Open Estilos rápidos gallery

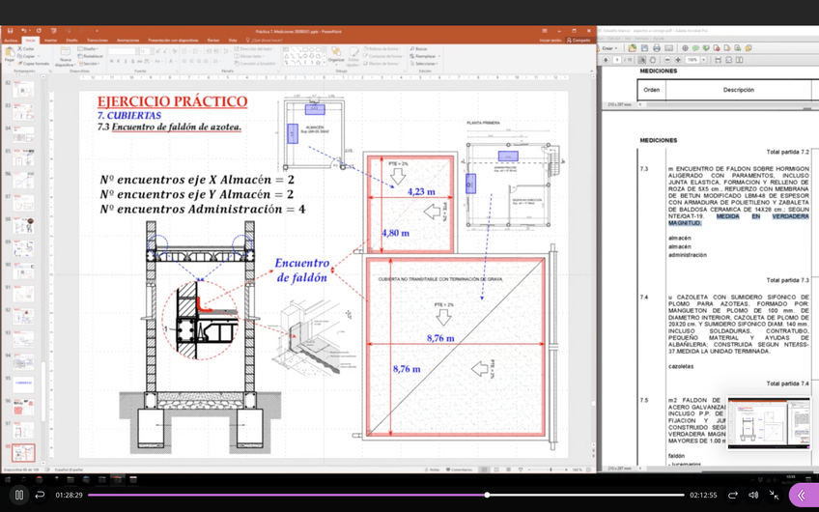353,56
